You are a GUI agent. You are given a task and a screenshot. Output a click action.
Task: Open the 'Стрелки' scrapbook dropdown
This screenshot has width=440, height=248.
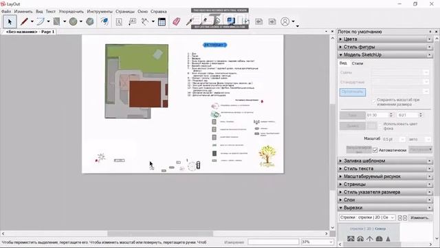click(367, 218)
